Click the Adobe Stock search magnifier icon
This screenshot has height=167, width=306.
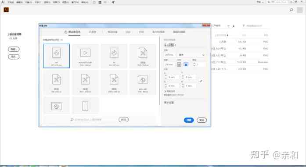tap(72, 120)
